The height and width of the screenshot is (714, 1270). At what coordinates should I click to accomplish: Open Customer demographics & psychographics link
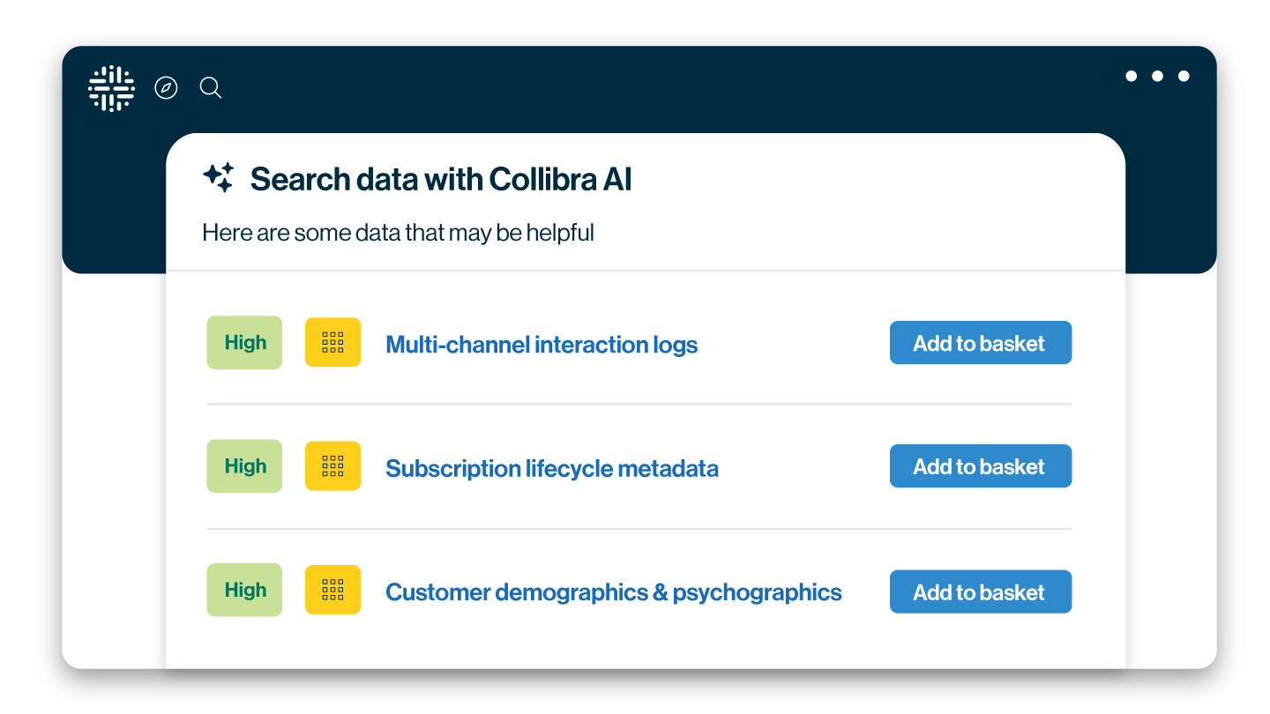click(x=614, y=592)
